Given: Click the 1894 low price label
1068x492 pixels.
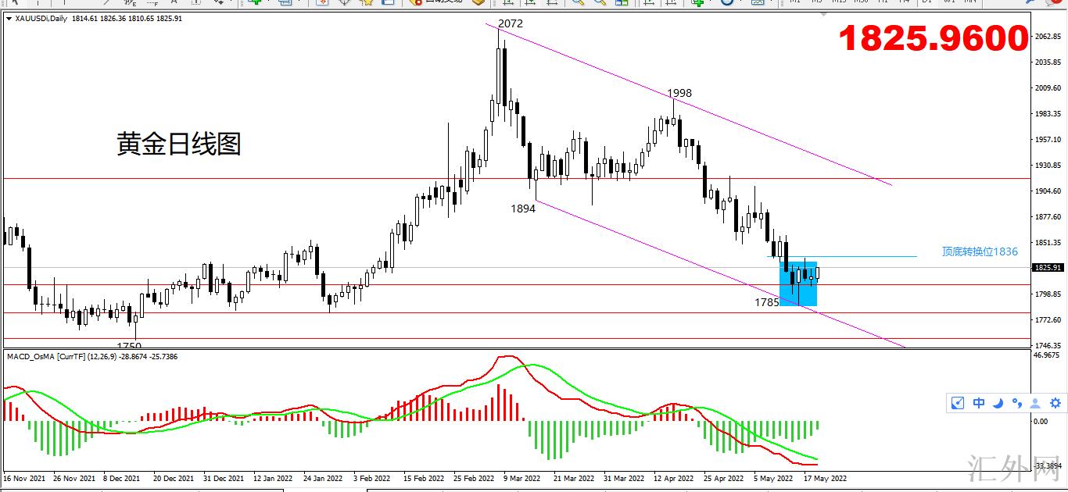Looking at the screenshot, I should coord(523,209).
